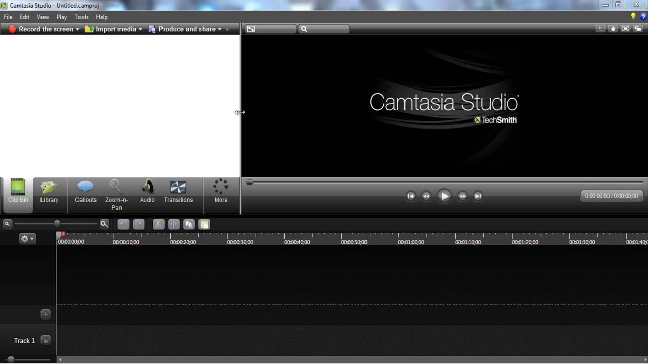
Task: Open the timeline gear settings dropdown
Action: click(x=27, y=239)
